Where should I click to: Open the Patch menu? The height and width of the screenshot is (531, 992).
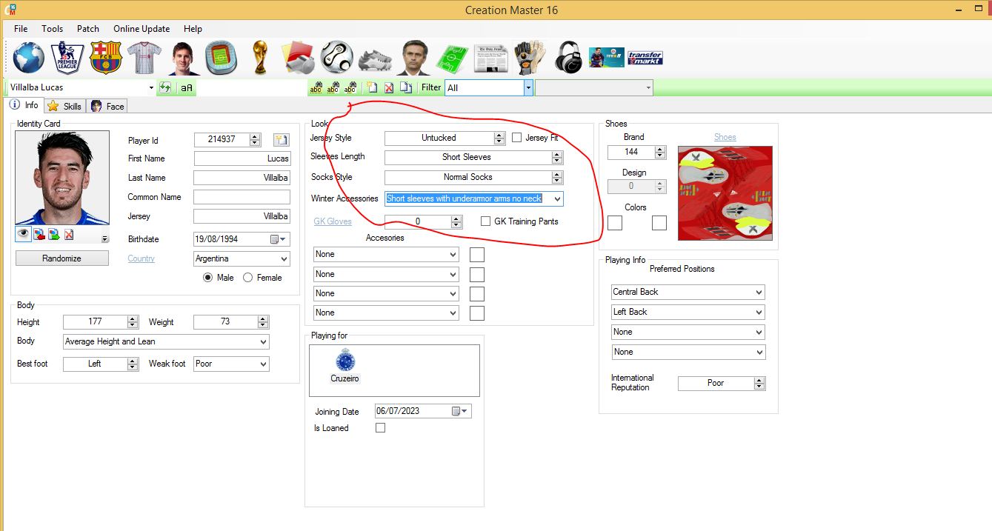coord(88,29)
